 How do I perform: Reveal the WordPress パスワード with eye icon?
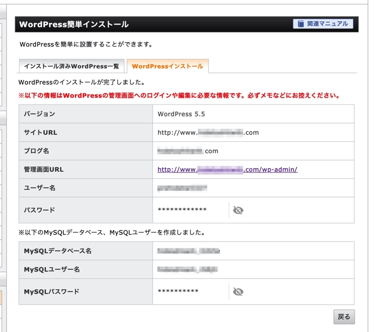click(x=238, y=210)
